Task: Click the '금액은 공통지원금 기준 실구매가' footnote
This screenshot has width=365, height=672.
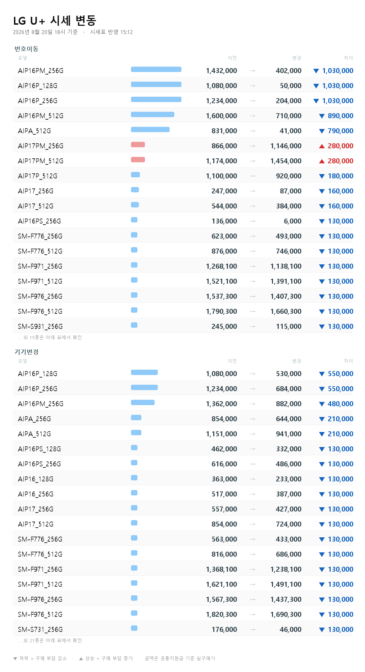Action: pyautogui.click(x=180, y=658)
